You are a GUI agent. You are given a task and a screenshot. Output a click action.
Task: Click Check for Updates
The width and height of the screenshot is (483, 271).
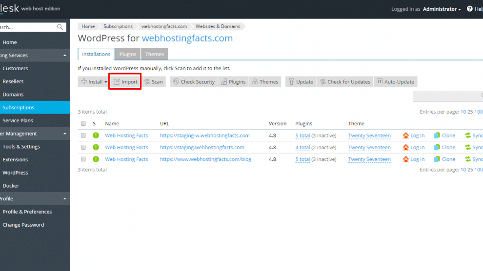[345, 81]
